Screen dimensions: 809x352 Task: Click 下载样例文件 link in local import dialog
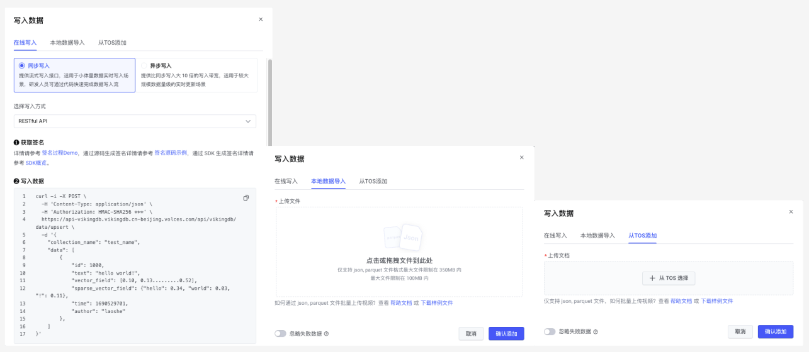(436, 303)
